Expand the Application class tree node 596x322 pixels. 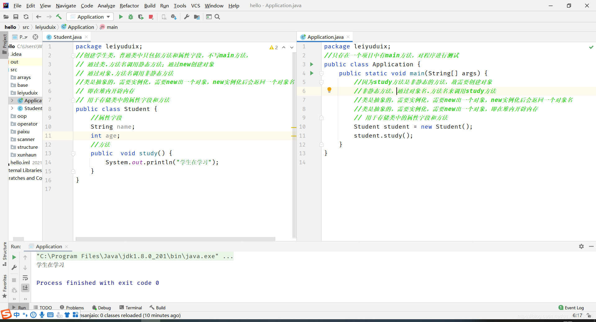point(12,100)
